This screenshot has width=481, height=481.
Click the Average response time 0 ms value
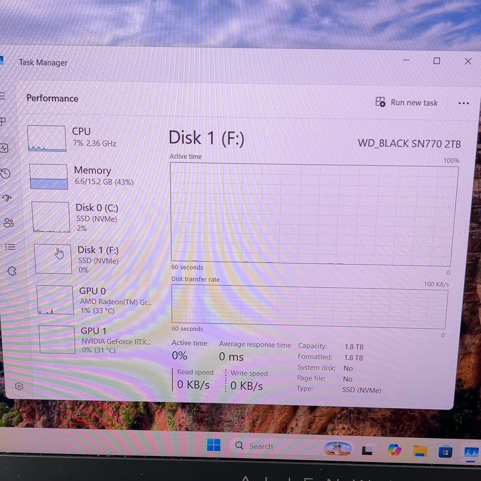pyautogui.click(x=231, y=357)
